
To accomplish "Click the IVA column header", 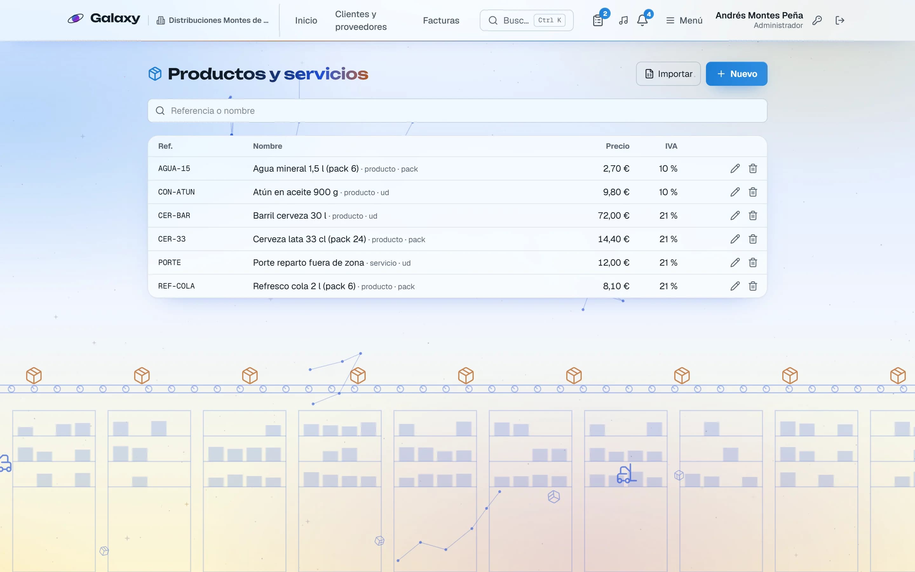I will click(671, 146).
